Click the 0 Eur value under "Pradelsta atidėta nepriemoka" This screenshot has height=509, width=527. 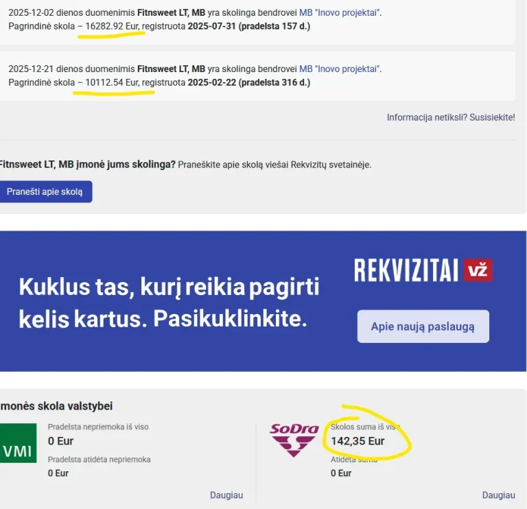point(58,473)
